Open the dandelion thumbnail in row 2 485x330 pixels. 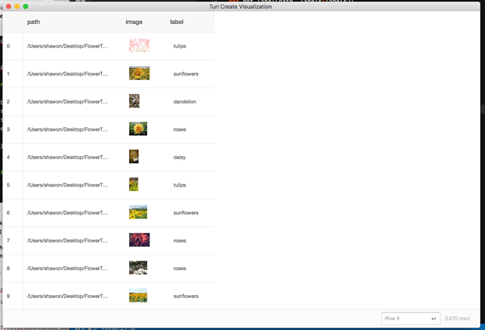(134, 101)
